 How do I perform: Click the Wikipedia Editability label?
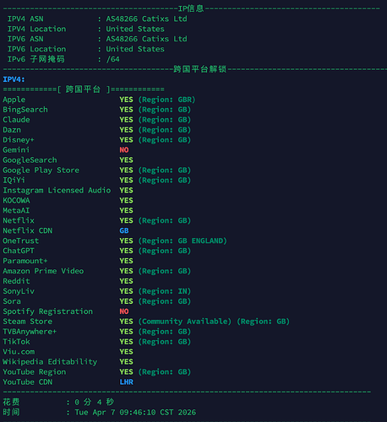click(x=50, y=362)
